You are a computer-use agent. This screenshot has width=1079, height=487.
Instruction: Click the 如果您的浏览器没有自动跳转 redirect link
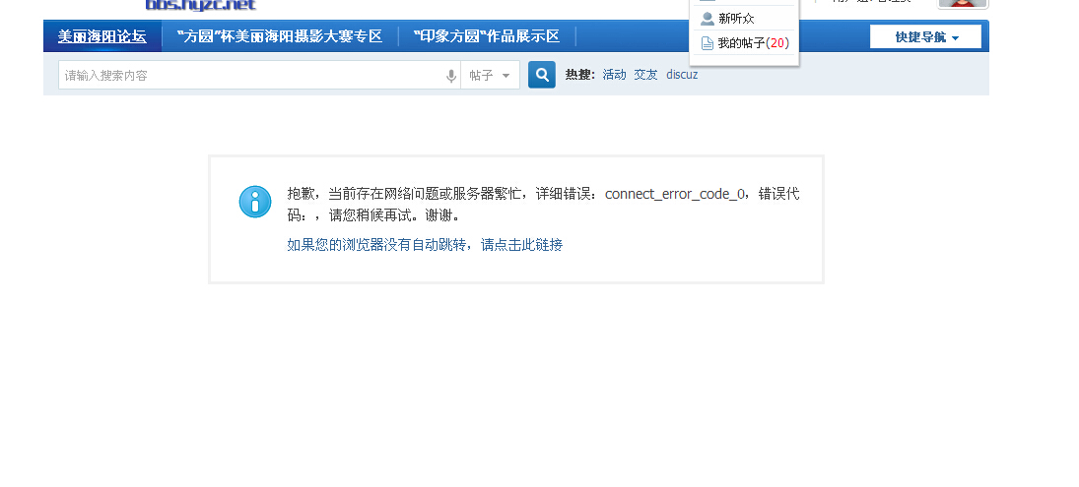pos(425,245)
